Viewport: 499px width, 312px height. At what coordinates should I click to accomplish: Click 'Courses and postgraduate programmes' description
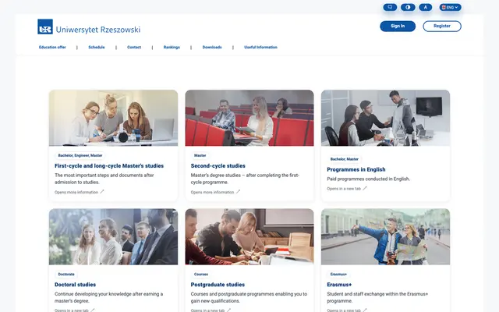249,297
